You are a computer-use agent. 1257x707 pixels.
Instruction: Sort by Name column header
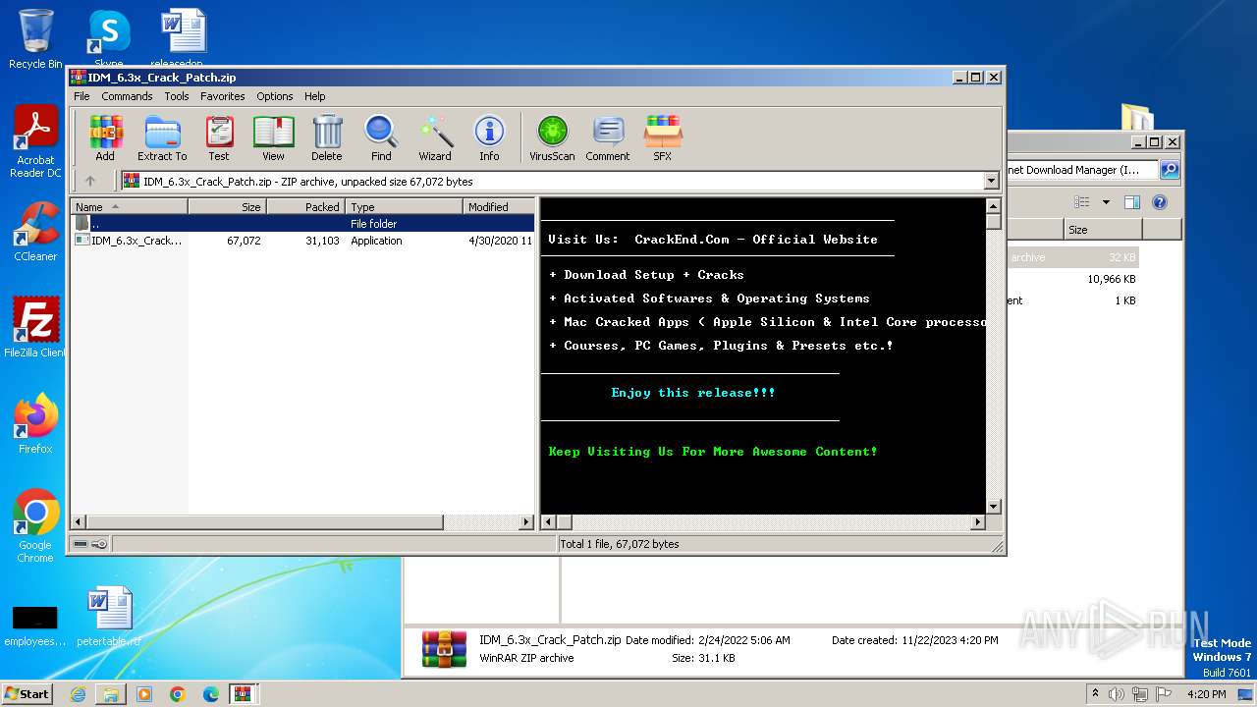point(129,206)
